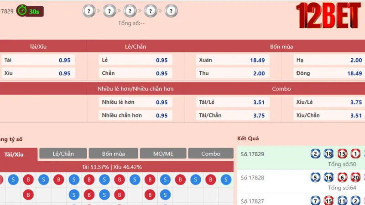Click the green countdown timer icon

[x=22, y=10]
